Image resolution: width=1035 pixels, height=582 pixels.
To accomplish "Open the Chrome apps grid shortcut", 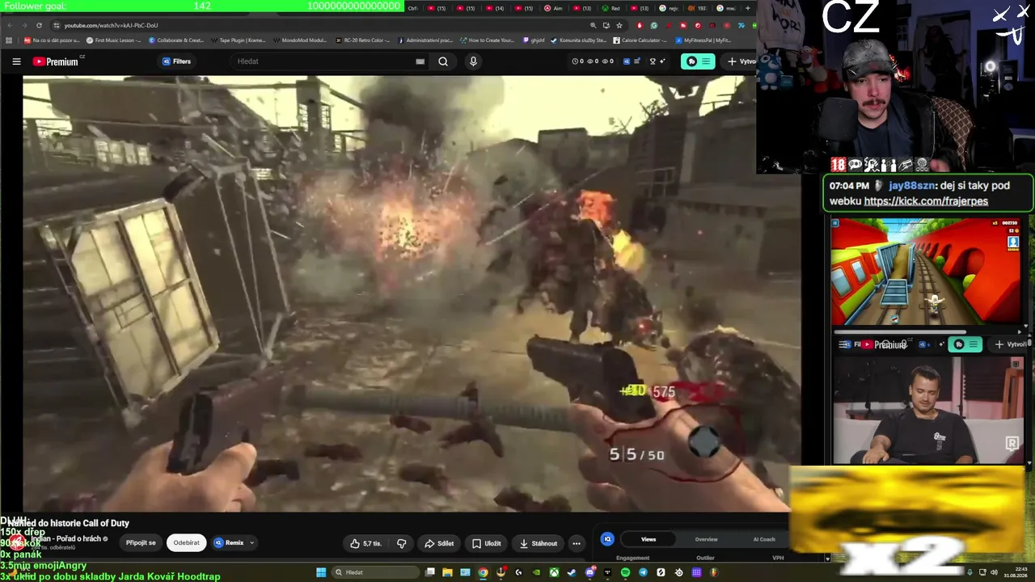I will pos(9,40).
